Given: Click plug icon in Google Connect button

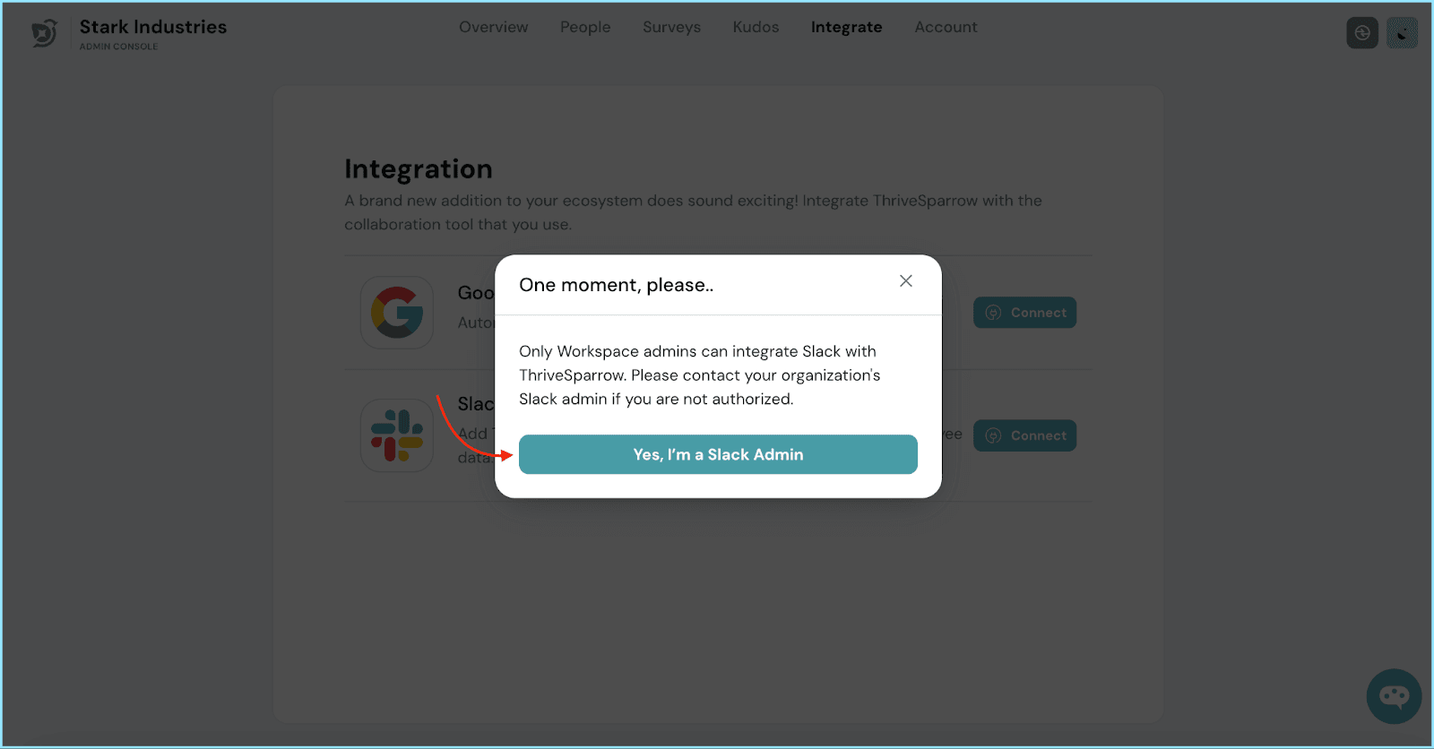Looking at the screenshot, I should [993, 313].
